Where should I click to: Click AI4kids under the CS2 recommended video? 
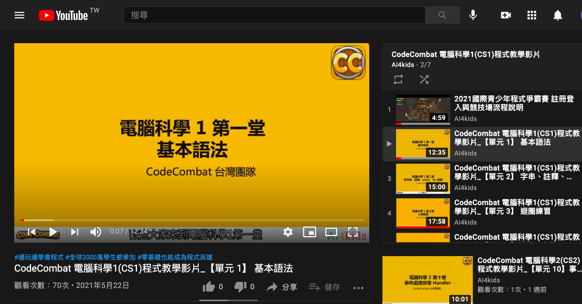click(x=489, y=280)
